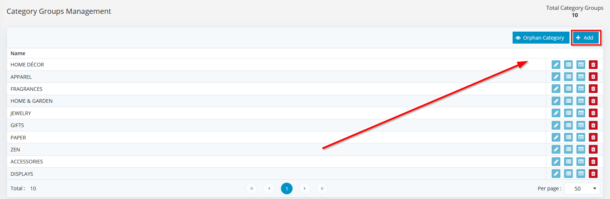Delete the PAPER category group
The width and height of the screenshot is (610, 199).
click(x=593, y=137)
